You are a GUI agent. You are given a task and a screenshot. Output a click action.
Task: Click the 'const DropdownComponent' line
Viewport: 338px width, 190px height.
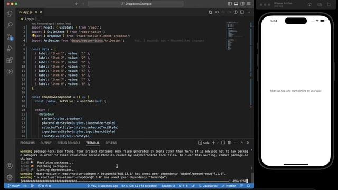(60, 97)
